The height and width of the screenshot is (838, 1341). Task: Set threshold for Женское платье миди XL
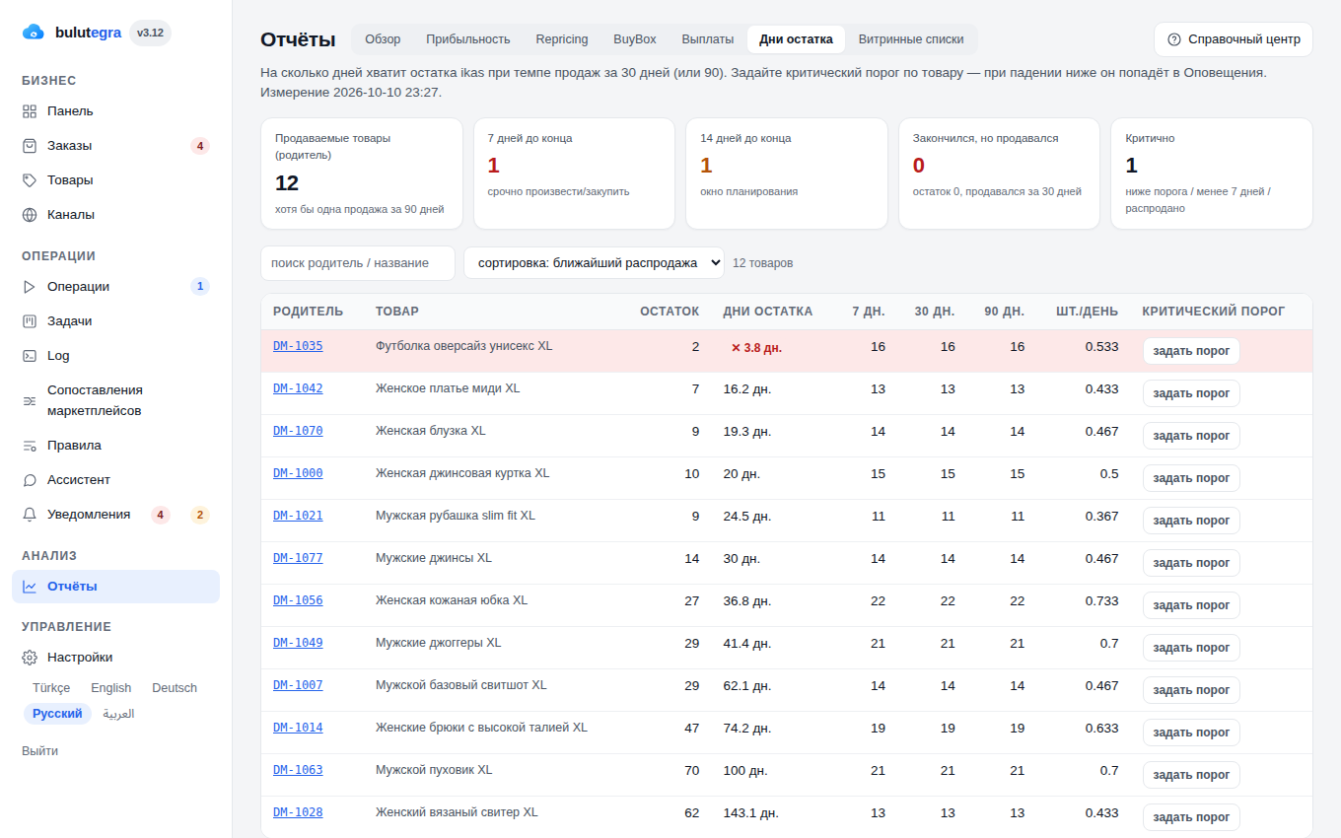(1191, 393)
